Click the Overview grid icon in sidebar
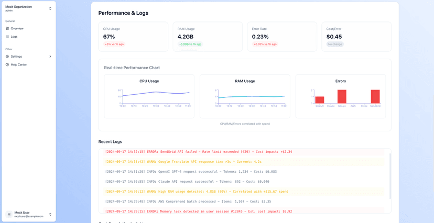This screenshot has height=223, width=434. (x=7, y=28)
